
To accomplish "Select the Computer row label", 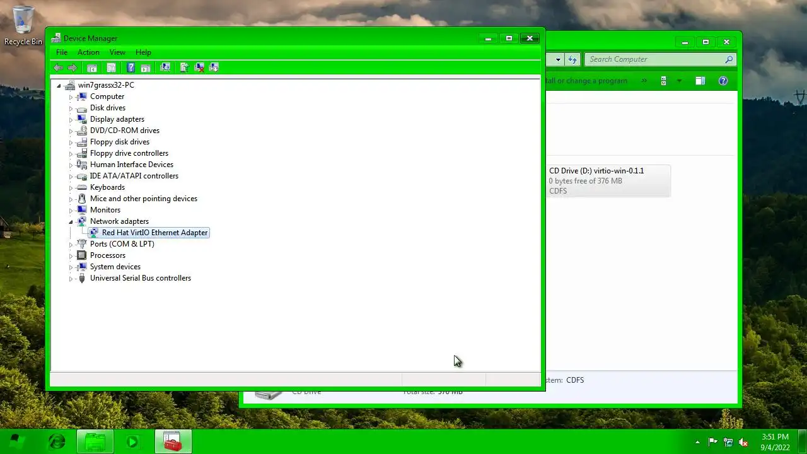I will coord(107,96).
